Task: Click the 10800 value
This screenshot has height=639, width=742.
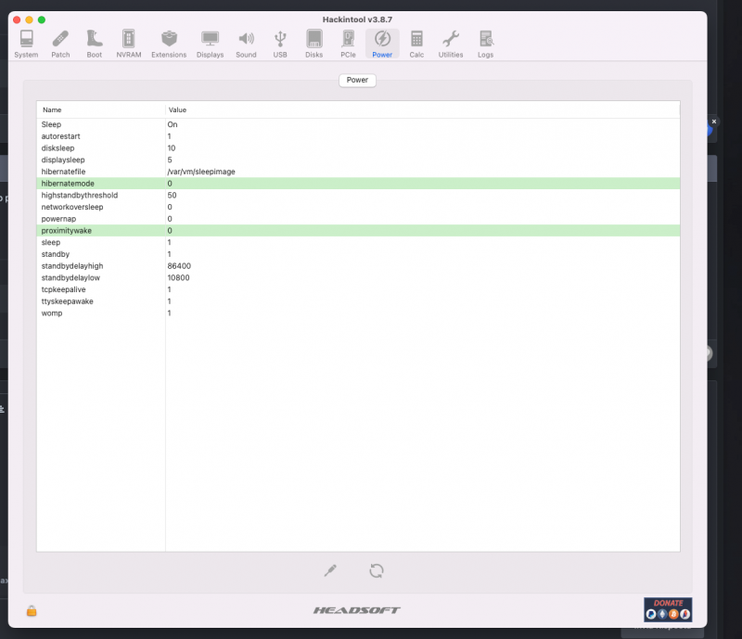Action: coord(178,278)
